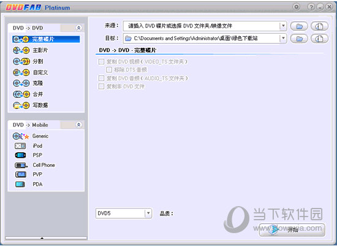Toggle 移除 DTS 音频 checkbox

(109, 70)
